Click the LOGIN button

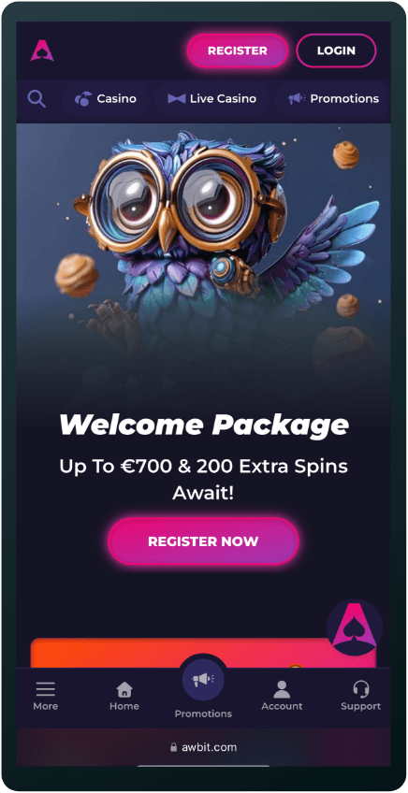click(336, 50)
